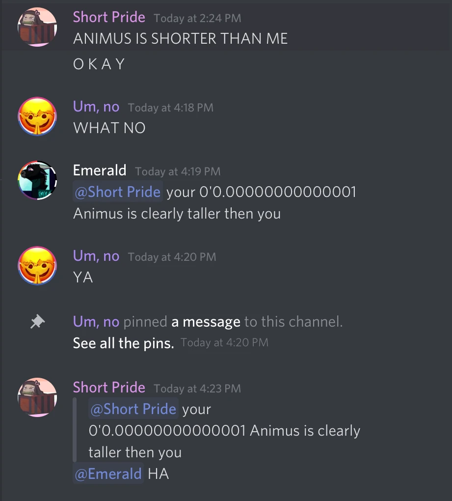Image resolution: width=452 pixels, height=501 pixels.
Task: Click @Short Pride mention inside the quote
Action: click(x=133, y=409)
